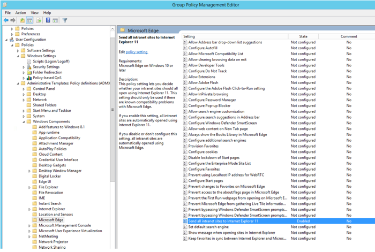Select 'Configure Autofill' policy setting
Screen dimensions: 375x252
tap(202, 48)
